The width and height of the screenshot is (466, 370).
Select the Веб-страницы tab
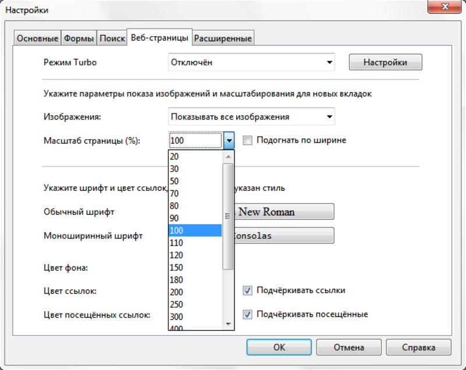tap(160, 38)
